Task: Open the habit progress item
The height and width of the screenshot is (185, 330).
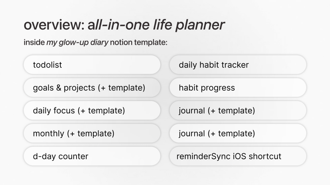Action: pyautogui.click(x=238, y=88)
